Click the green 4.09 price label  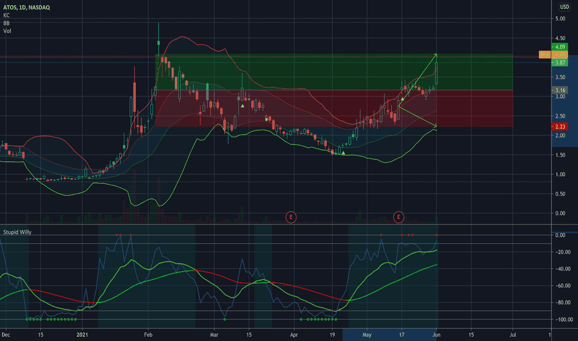[x=559, y=47]
